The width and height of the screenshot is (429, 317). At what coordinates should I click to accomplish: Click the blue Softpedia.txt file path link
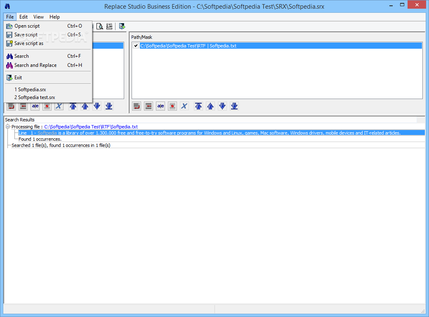tap(91, 127)
